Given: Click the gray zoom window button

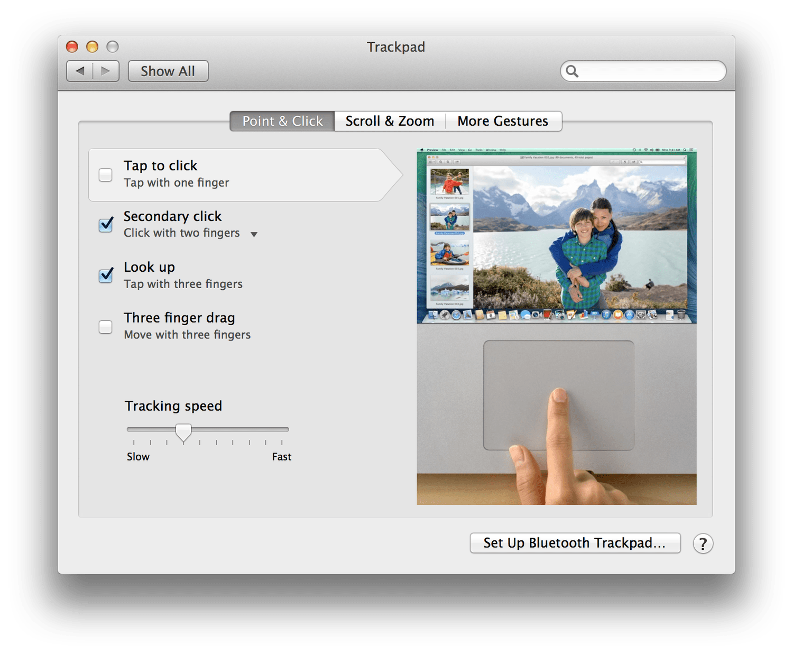Looking at the screenshot, I should [x=113, y=47].
